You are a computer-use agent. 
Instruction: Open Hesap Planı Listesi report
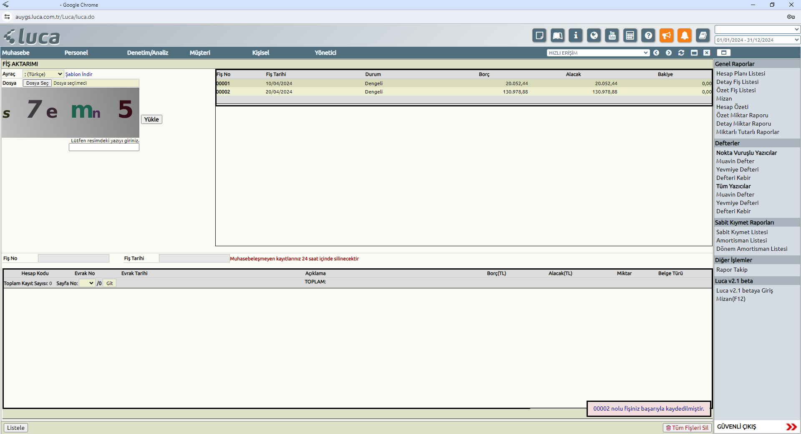pyautogui.click(x=741, y=73)
